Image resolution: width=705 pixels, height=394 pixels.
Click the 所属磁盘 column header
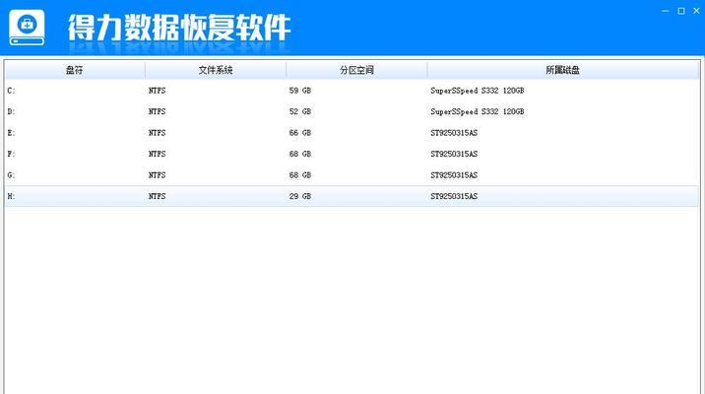pos(563,70)
